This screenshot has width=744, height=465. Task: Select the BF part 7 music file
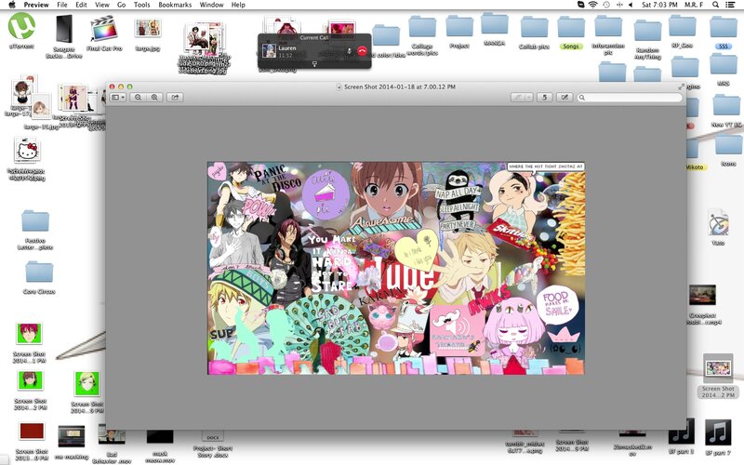click(x=717, y=432)
